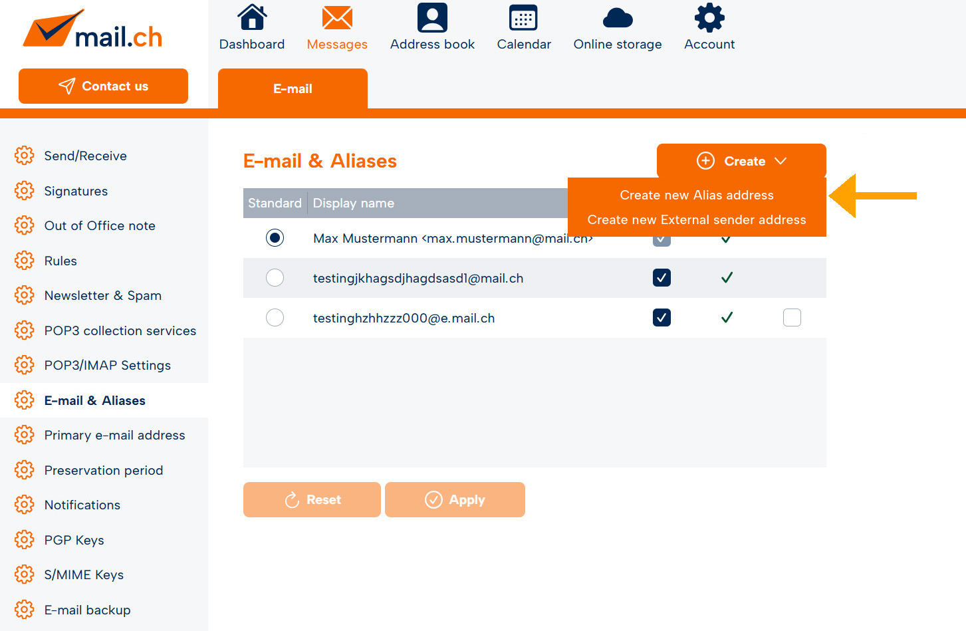Click the Messages envelope icon
Screen dimensions: 966x631
[x=337, y=18]
